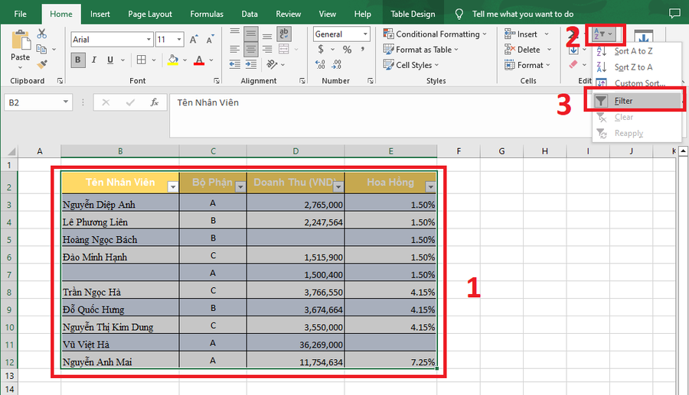Apply Italic formatting
This screenshot has height=395, width=689.
(x=93, y=60)
